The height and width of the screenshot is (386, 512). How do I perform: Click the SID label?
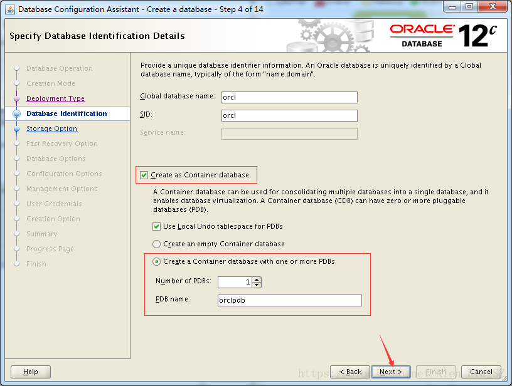tap(146, 115)
